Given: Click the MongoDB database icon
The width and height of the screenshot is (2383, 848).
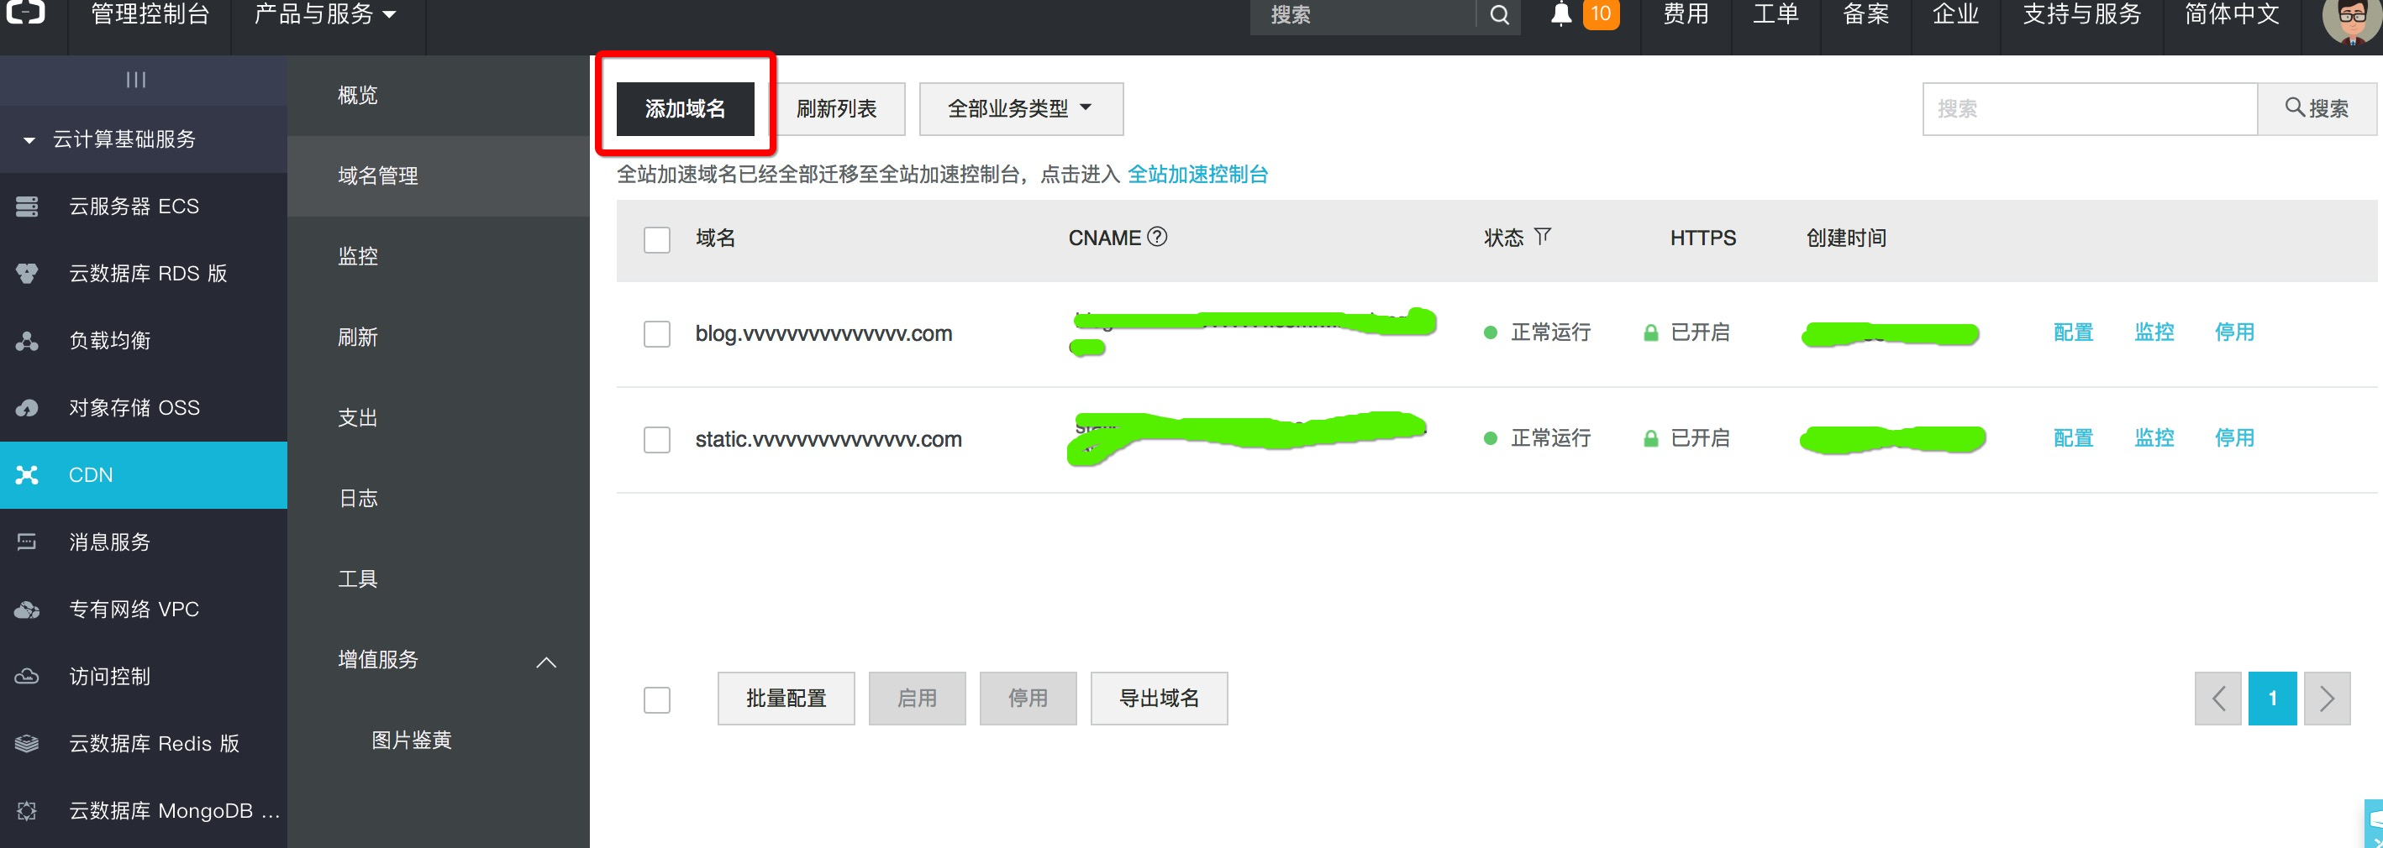Looking at the screenshot, I should click(27, 811).
